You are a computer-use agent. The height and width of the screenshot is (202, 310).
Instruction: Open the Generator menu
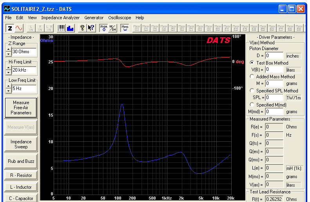tap(94, 18)
